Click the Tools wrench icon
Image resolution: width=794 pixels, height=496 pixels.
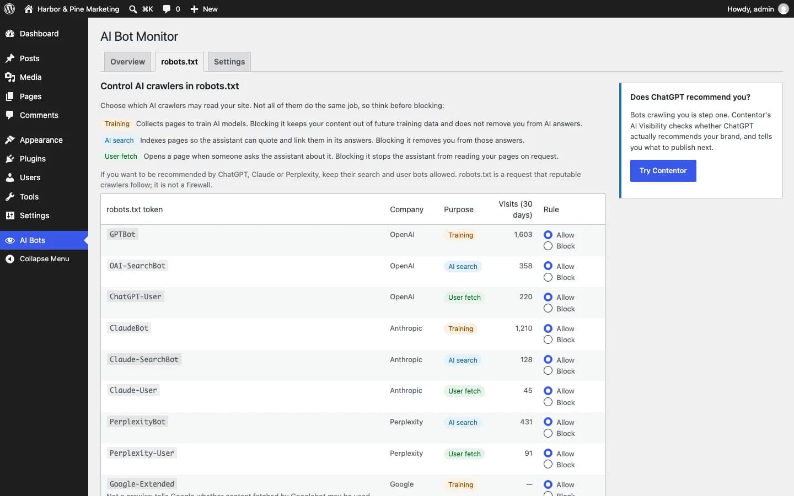tap(10, 197)
